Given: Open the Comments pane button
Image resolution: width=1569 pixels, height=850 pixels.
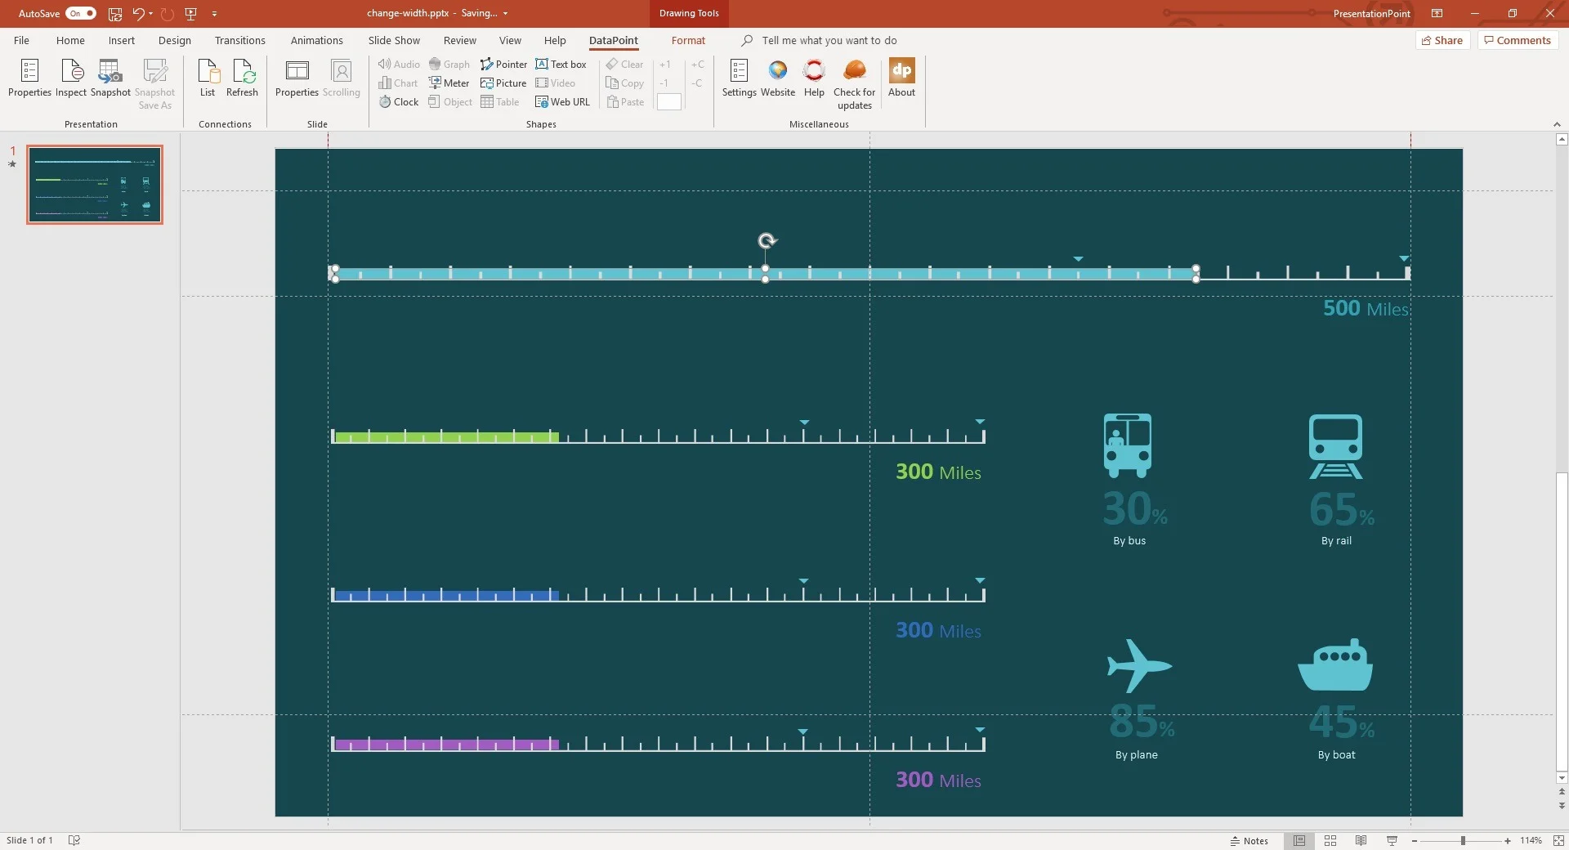Looking at the screenshot, I should [x=1518, y=41].
